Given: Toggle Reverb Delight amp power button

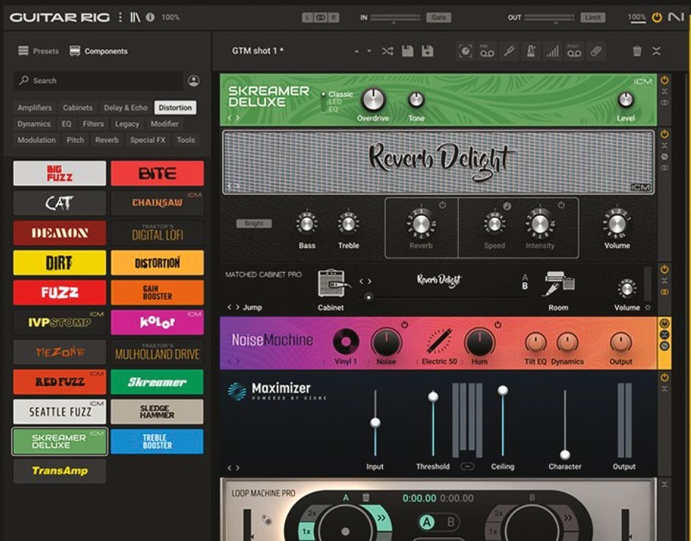Looking at the screenshot, I should pyautogui.click(x=665, y=134).
